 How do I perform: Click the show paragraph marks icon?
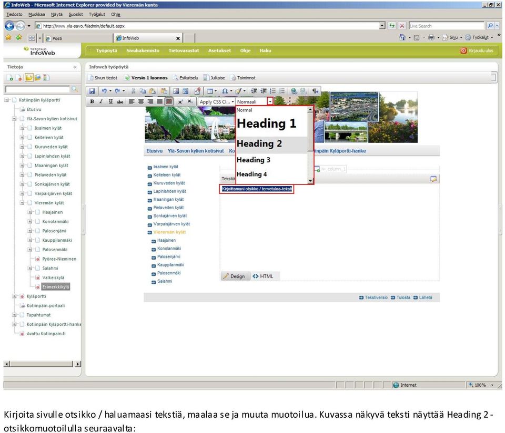tap(315, 91)
